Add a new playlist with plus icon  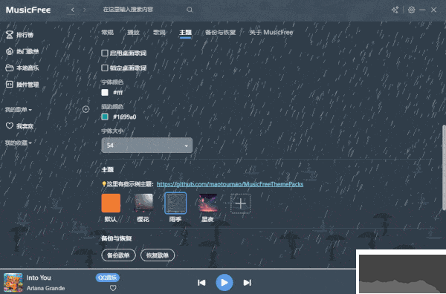coord(85,109)
